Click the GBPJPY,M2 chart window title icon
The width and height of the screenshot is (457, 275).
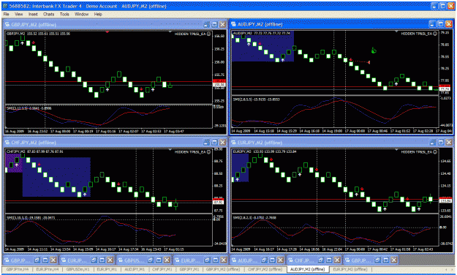[7, 24]
